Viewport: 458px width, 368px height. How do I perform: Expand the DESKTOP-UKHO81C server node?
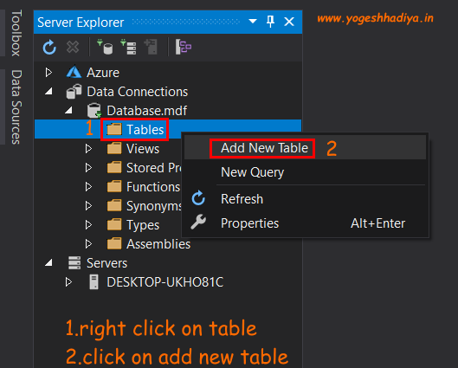pos(68,282)
